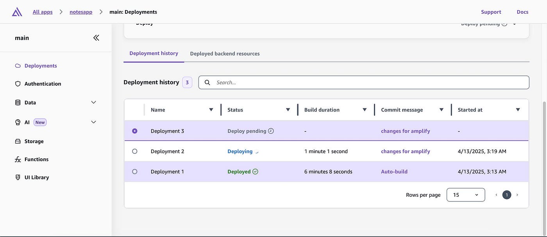This screenshot has height=237, width=547.
Task: Open the Support link
Action: click(x=491, y=12)
